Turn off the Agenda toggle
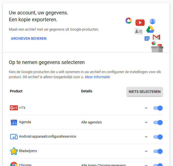173x166 pixels. pyautogui.click(x=158, y=122)
